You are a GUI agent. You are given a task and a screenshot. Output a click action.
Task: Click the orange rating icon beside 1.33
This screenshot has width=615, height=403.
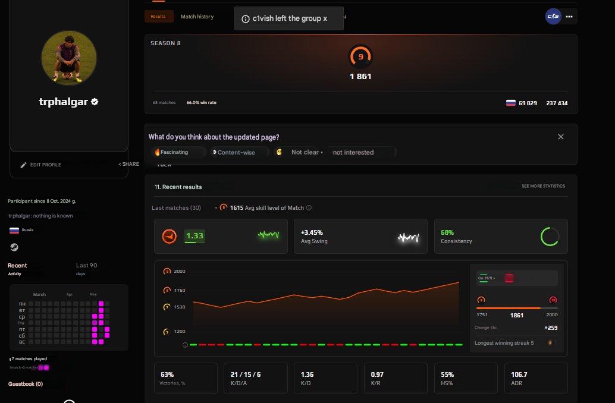click(x=170, y=236)
